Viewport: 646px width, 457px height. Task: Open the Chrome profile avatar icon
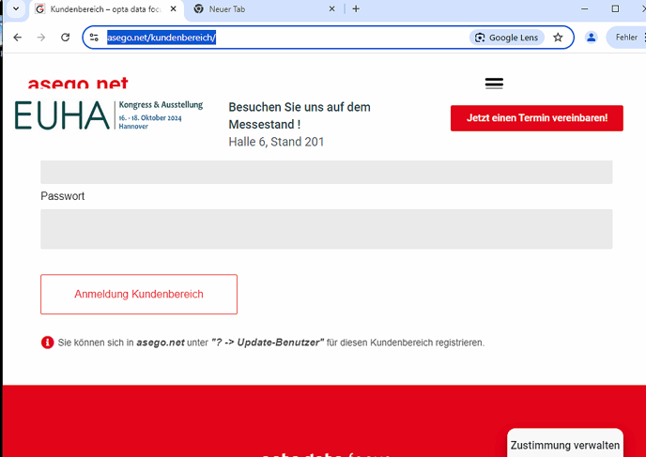click(x=592, y=38)
